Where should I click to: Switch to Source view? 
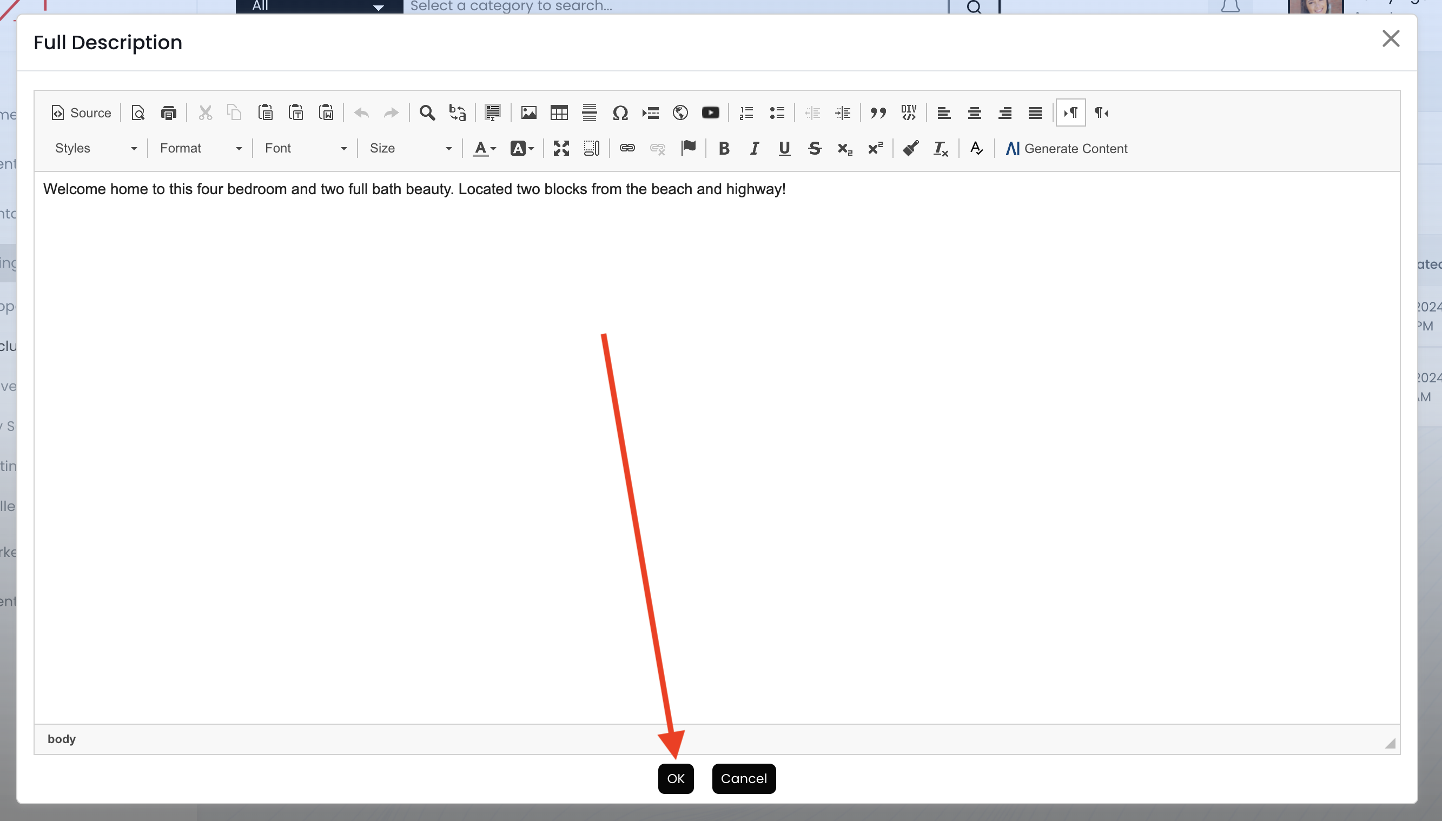coord(81,113)
